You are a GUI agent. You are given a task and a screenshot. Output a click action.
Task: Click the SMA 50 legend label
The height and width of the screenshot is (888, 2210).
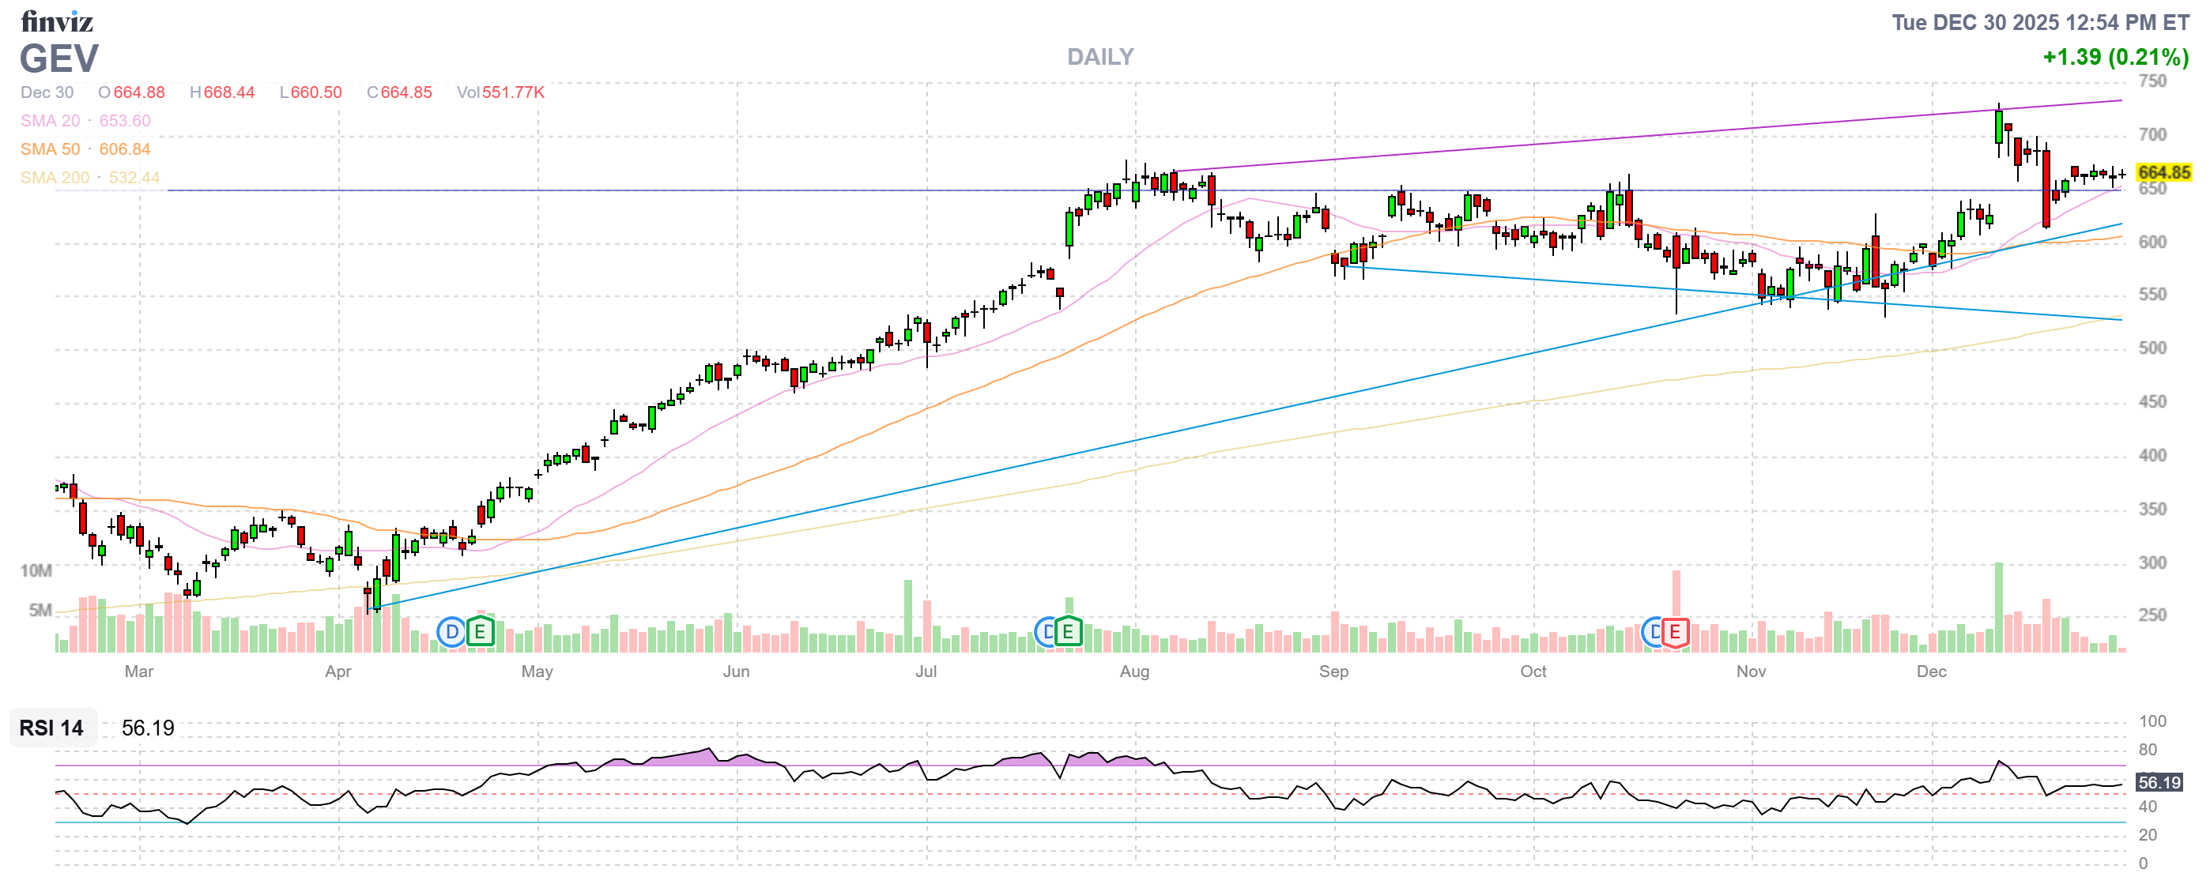pos(50,149)
